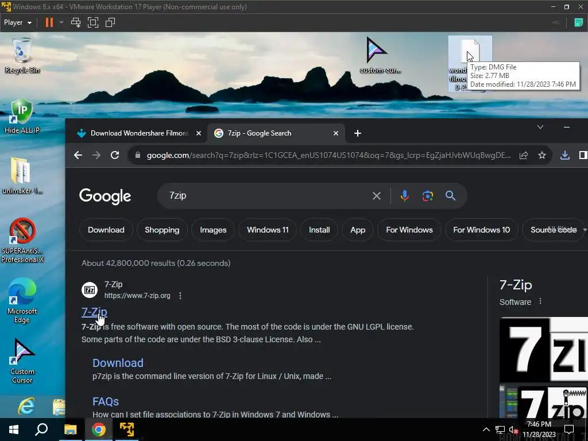Show hidden system tray icons
588x441 pixels.
tap(486, 430)
